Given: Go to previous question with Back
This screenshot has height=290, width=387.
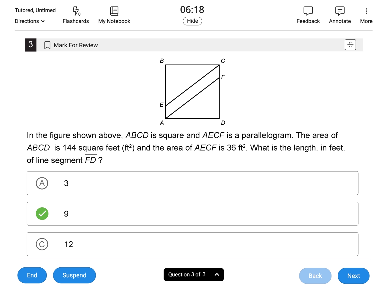Looking at the screenshot, I should point(315,276).
